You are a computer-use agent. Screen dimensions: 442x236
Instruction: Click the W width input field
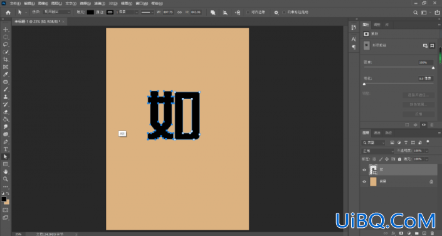pyautogui.click(x=168, y=13)
